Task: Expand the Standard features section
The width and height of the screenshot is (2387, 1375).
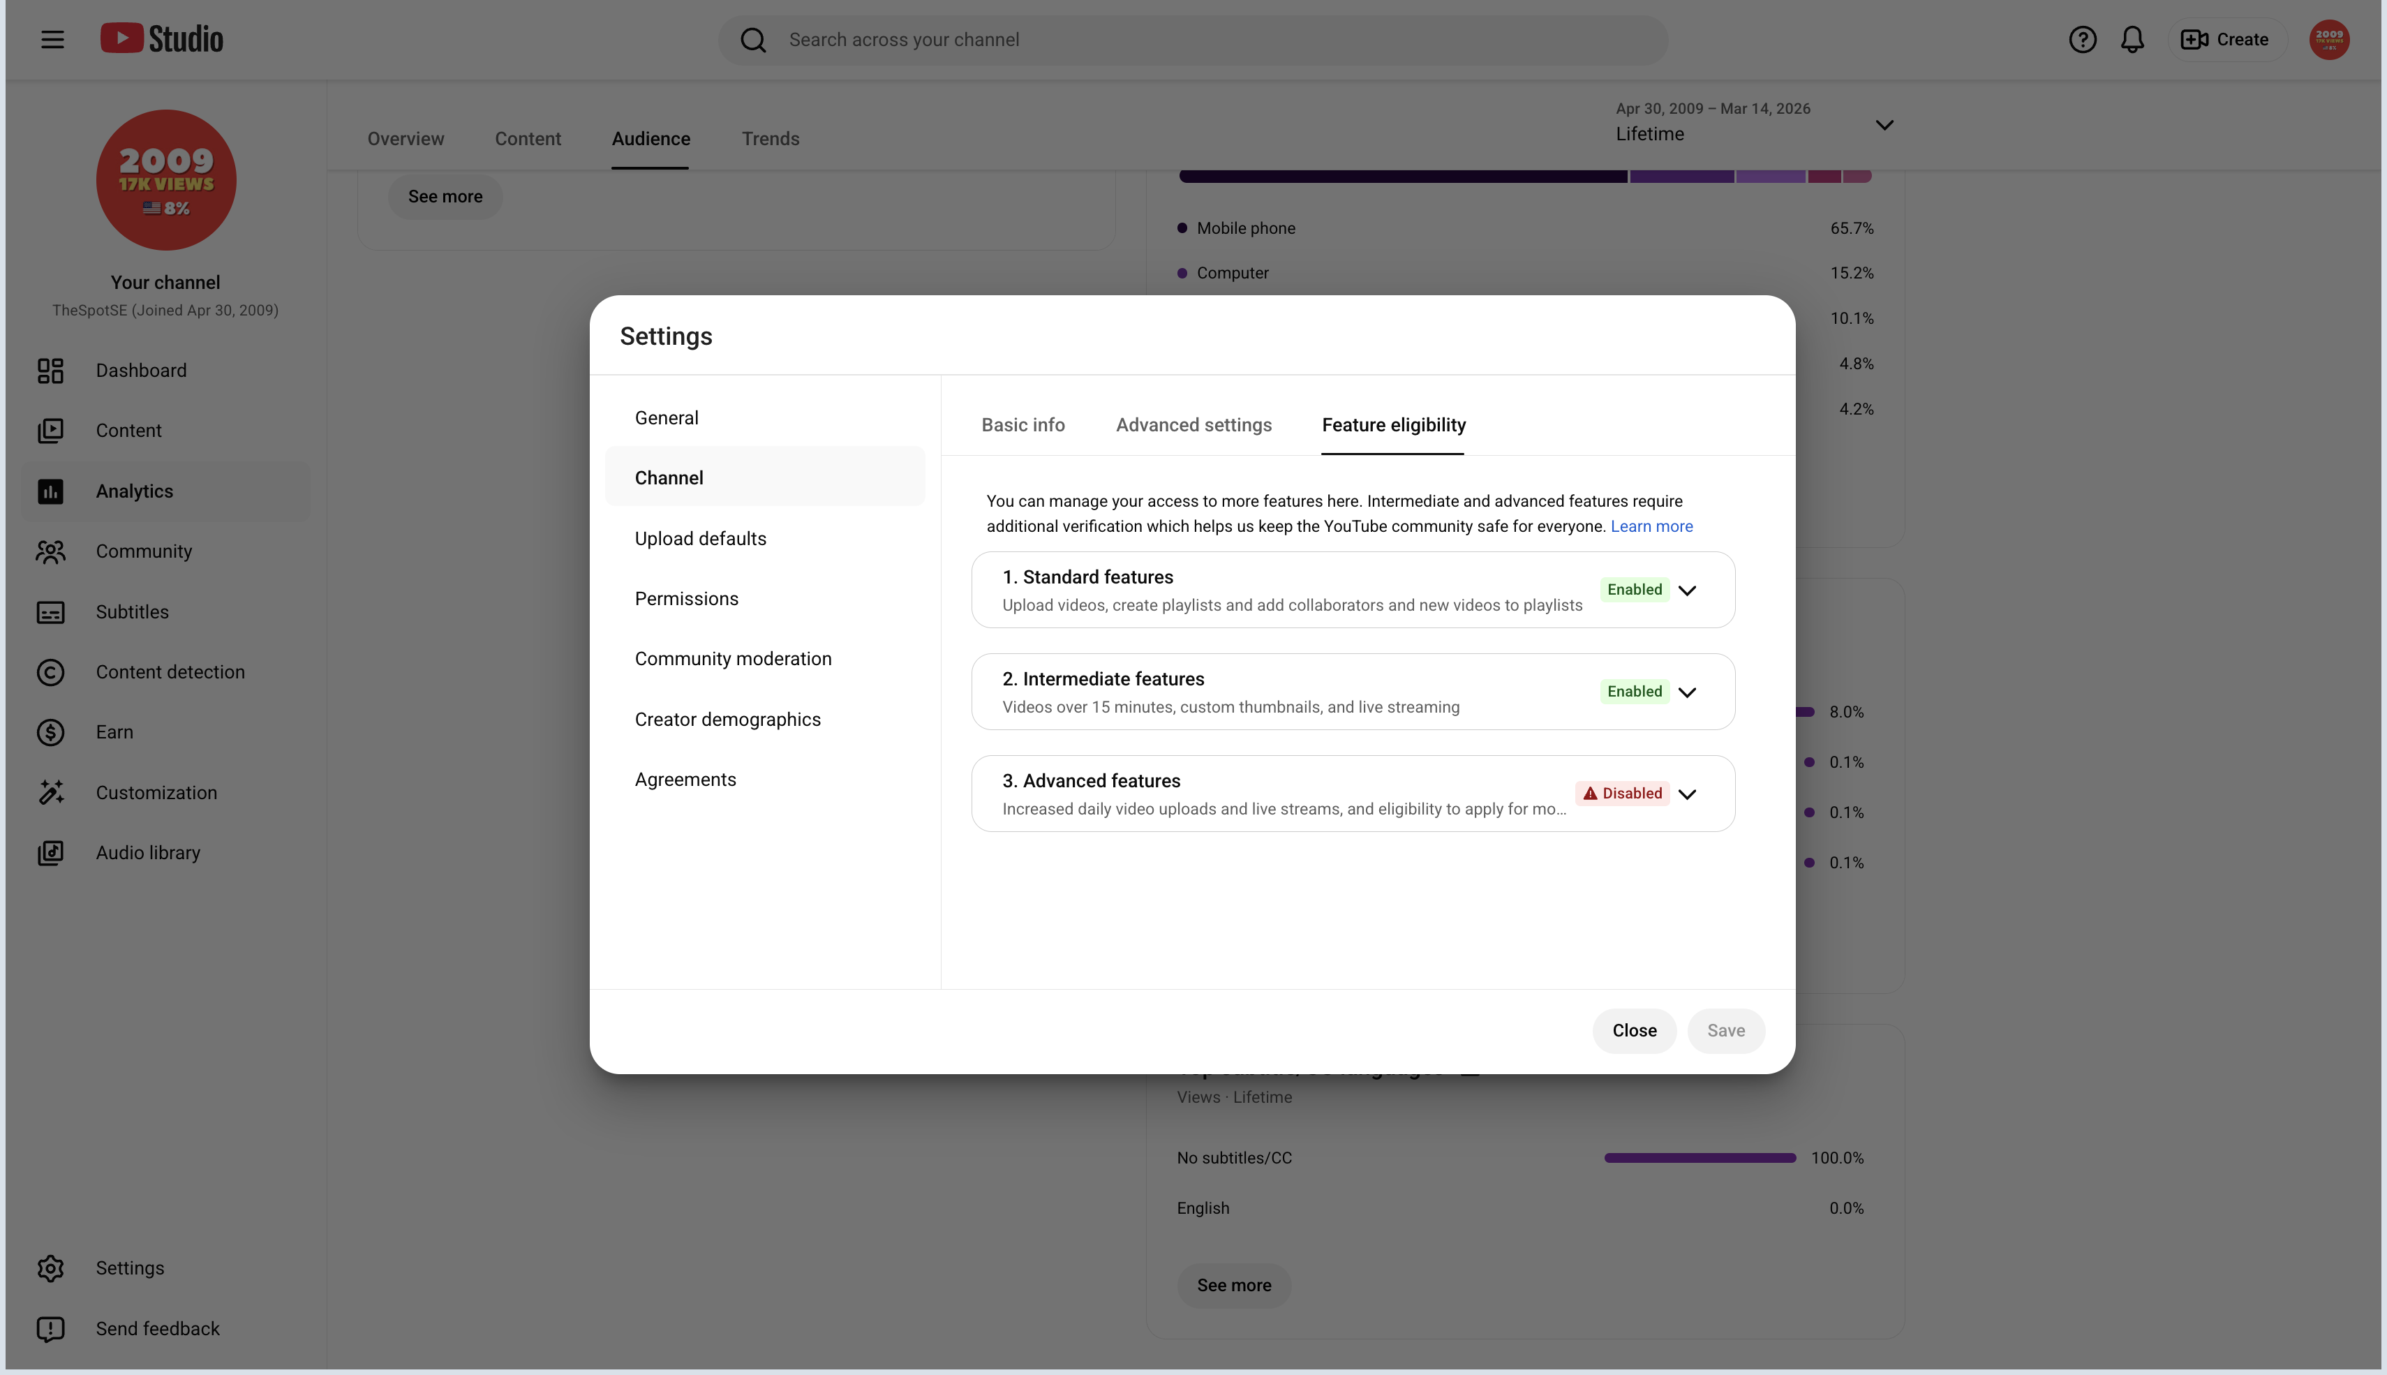Action: pyautogui.click(x=1688, y=590)
